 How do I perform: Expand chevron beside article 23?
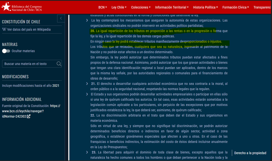87,152
